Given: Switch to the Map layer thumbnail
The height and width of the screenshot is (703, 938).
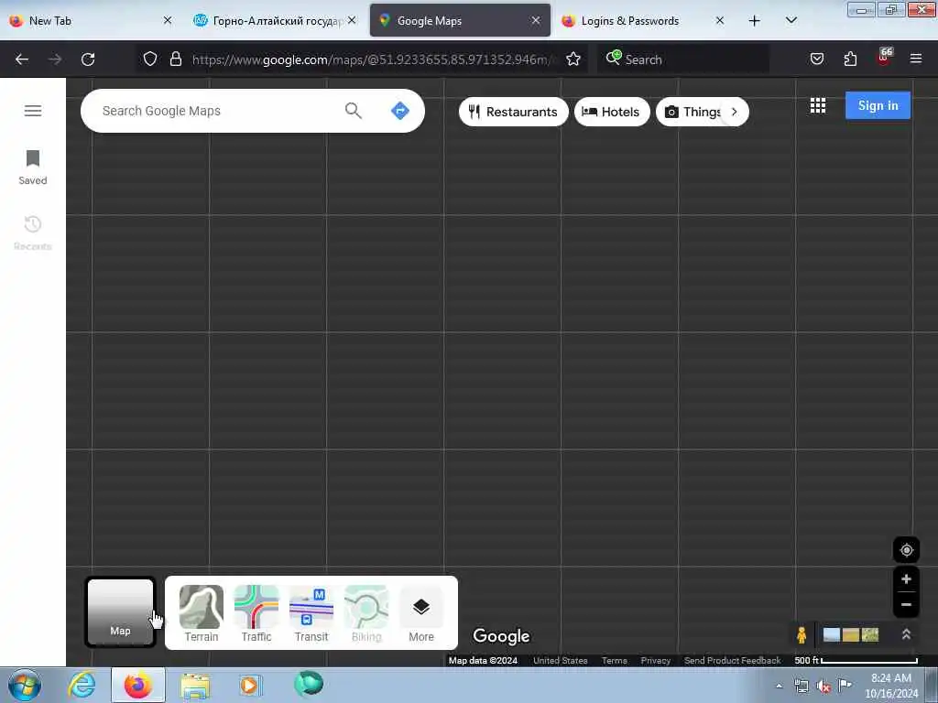Looking at the screenshot, I should pos(120,612).
